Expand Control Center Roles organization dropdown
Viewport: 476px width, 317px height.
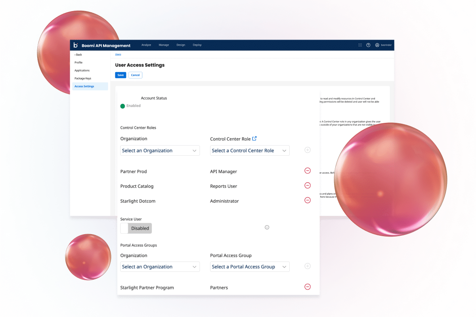(160, 151)
